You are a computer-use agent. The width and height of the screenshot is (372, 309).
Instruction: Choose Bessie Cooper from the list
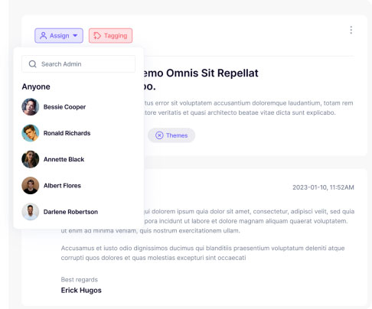pyautogui.click(x=64, y=107)
